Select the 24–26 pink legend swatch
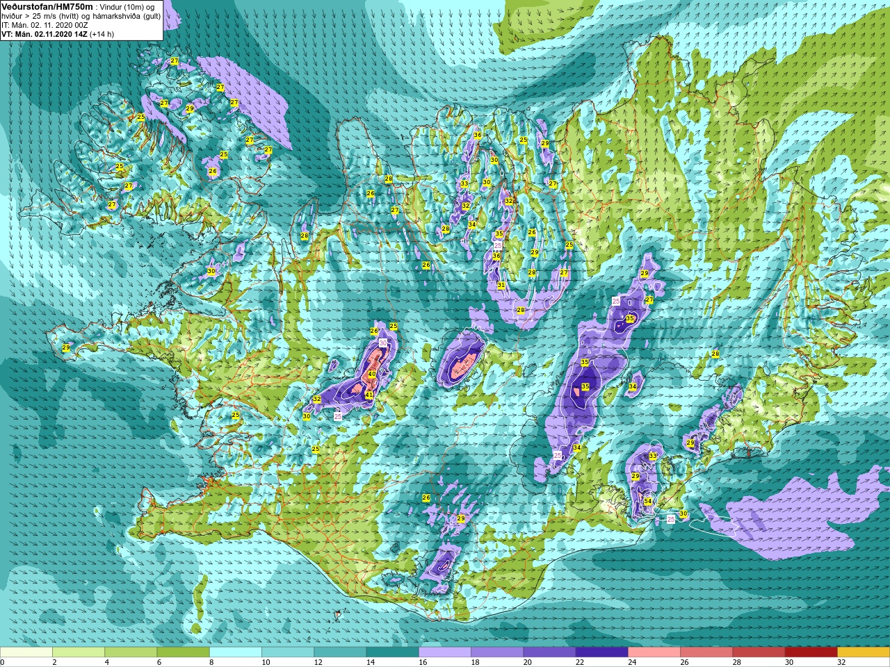 (x=654, y=652)
